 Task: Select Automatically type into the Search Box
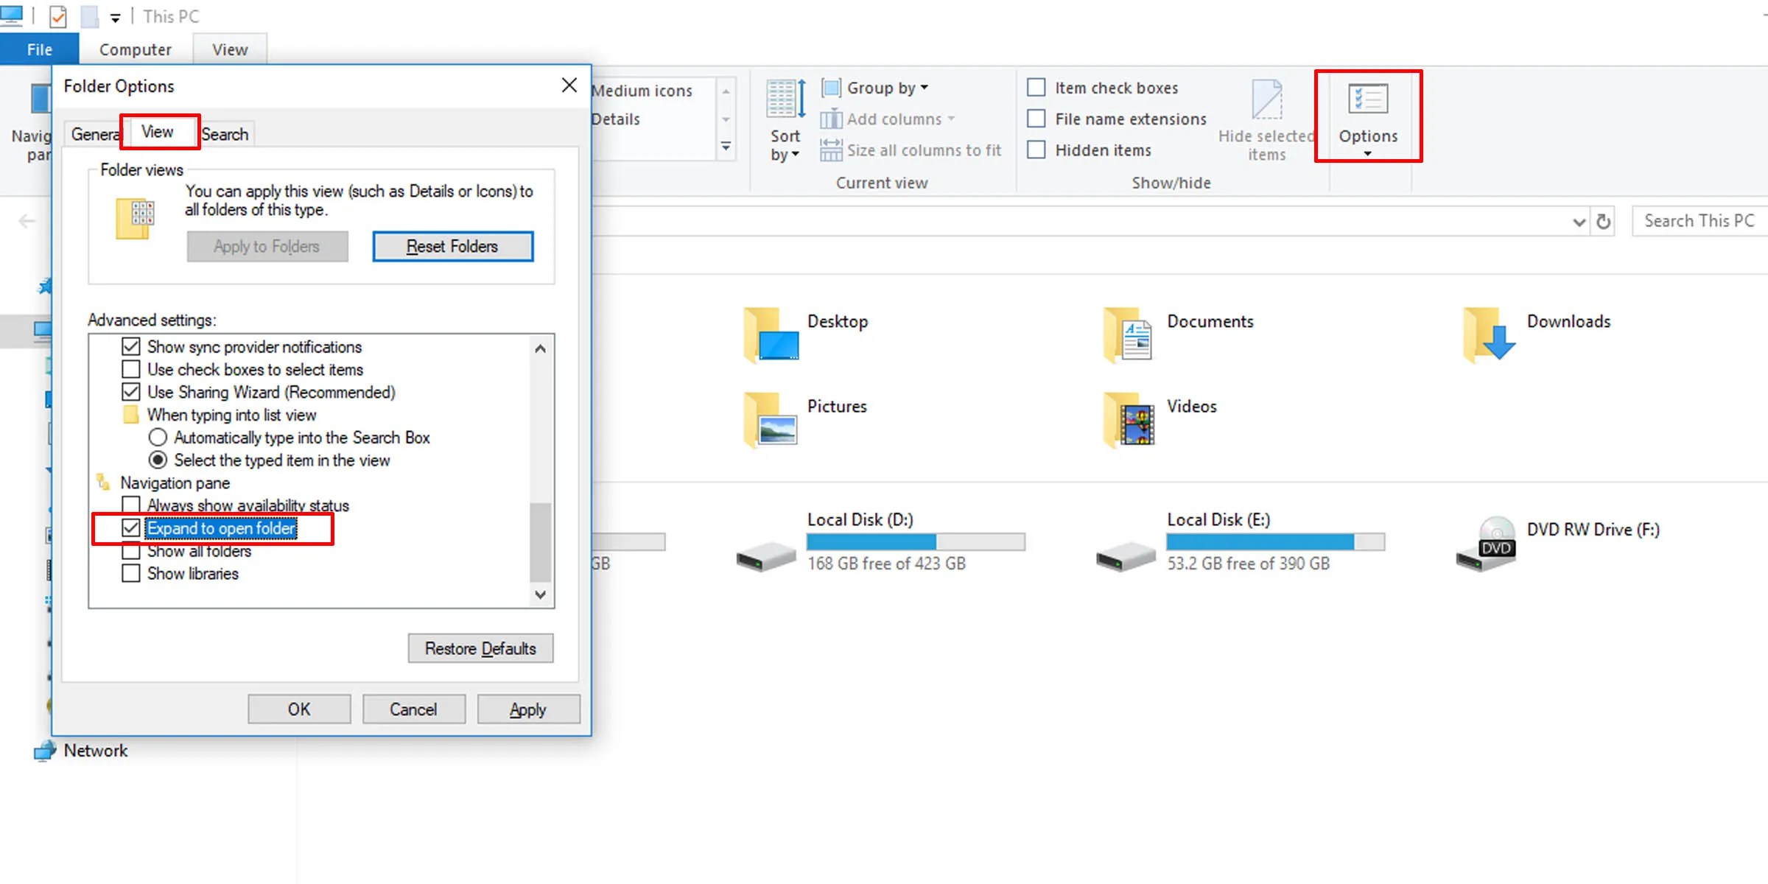pyautogui.click(x=157, y=437)
